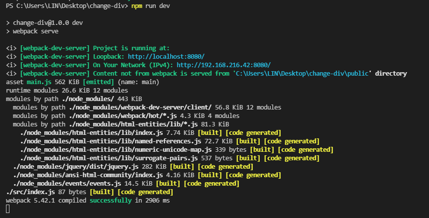The width and height of the screenshot is (429, 218).
Task: Click '[built]' tag on the jquery.js line
Action: (182, 167)
